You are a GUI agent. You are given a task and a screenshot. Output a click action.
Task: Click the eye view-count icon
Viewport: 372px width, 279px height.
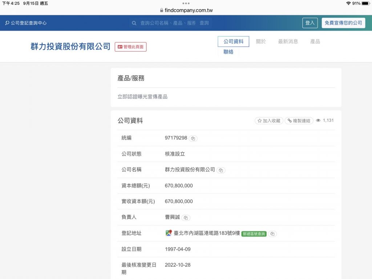(318, 121)
